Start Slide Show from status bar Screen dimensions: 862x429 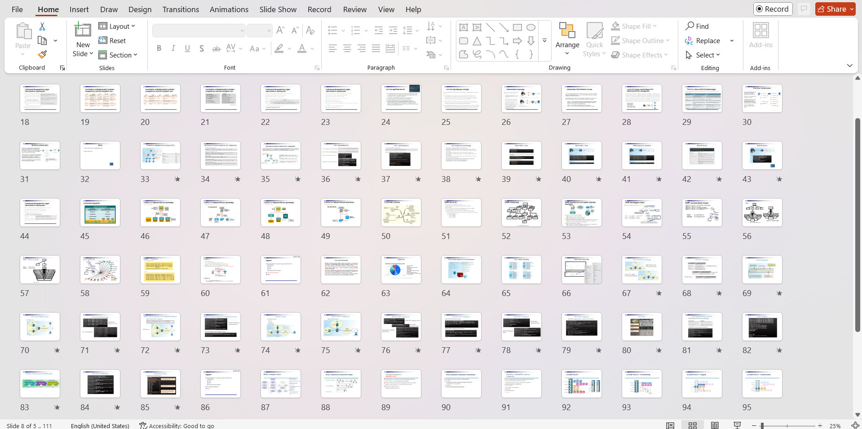click(737, 425)
